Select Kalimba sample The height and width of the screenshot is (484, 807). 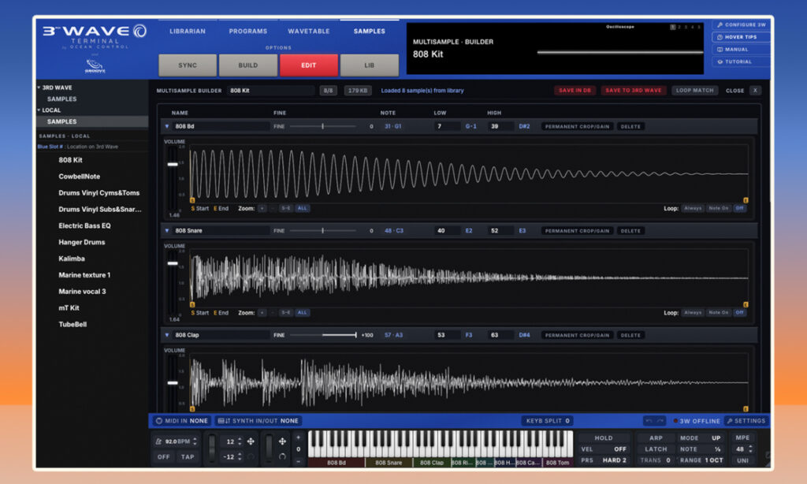click(72, 259)
